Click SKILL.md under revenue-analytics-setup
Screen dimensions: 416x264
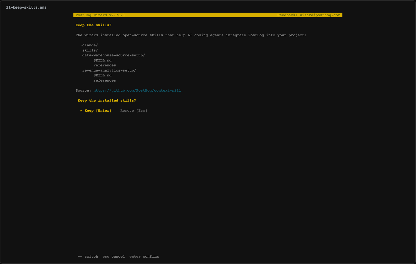[102, 75]
